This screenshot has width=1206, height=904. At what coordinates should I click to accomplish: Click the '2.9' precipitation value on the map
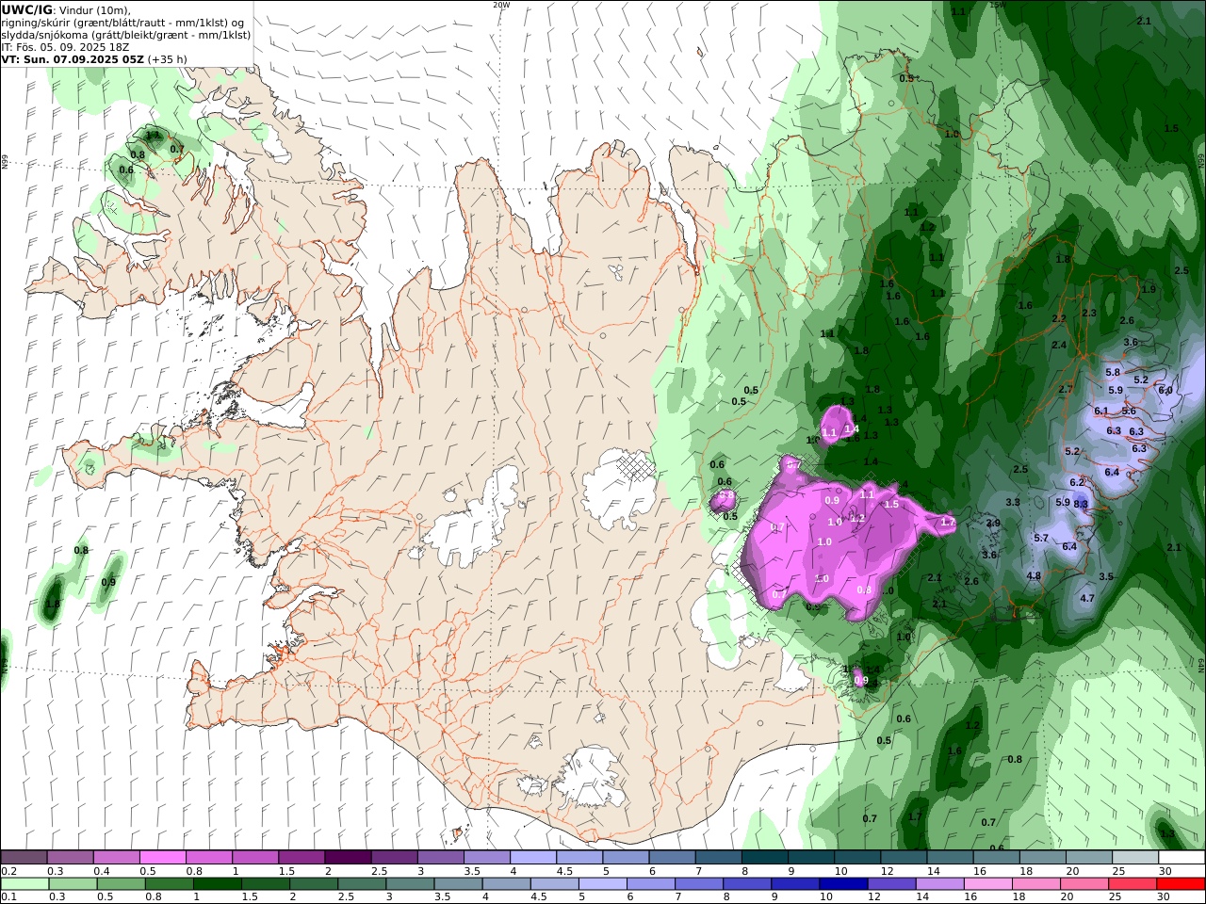(x=993, y=524)
